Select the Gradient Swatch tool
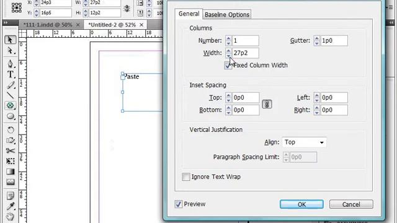 pos(10,172)
